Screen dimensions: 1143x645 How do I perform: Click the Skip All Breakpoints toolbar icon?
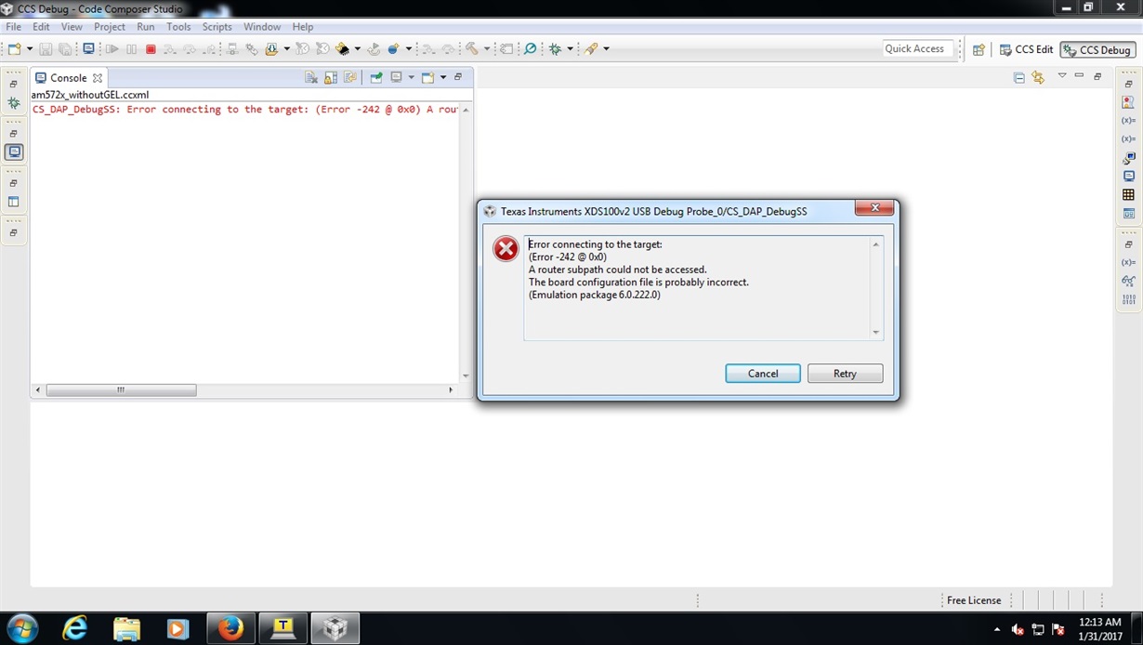pos(531,48)
